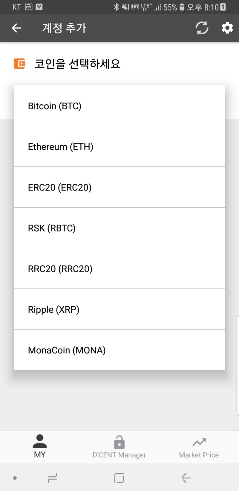Tap the Android navigation back arrow

pos(186,478)
